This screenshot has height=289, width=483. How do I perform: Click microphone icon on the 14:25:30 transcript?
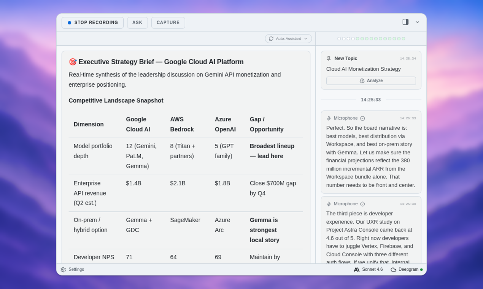(x=329, y=204)
